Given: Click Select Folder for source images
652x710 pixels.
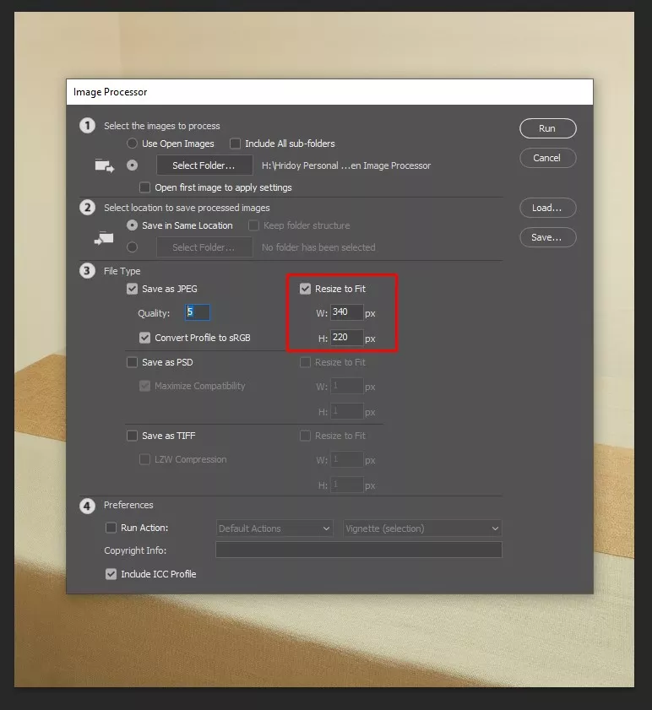Looking at the screenshot, I should tap(204, 165).
